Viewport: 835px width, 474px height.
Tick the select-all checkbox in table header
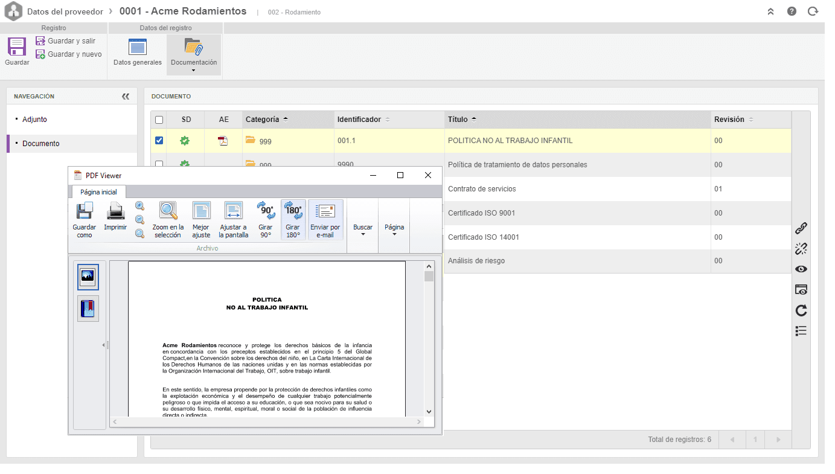pyautogui.click(x=159, y=120)
